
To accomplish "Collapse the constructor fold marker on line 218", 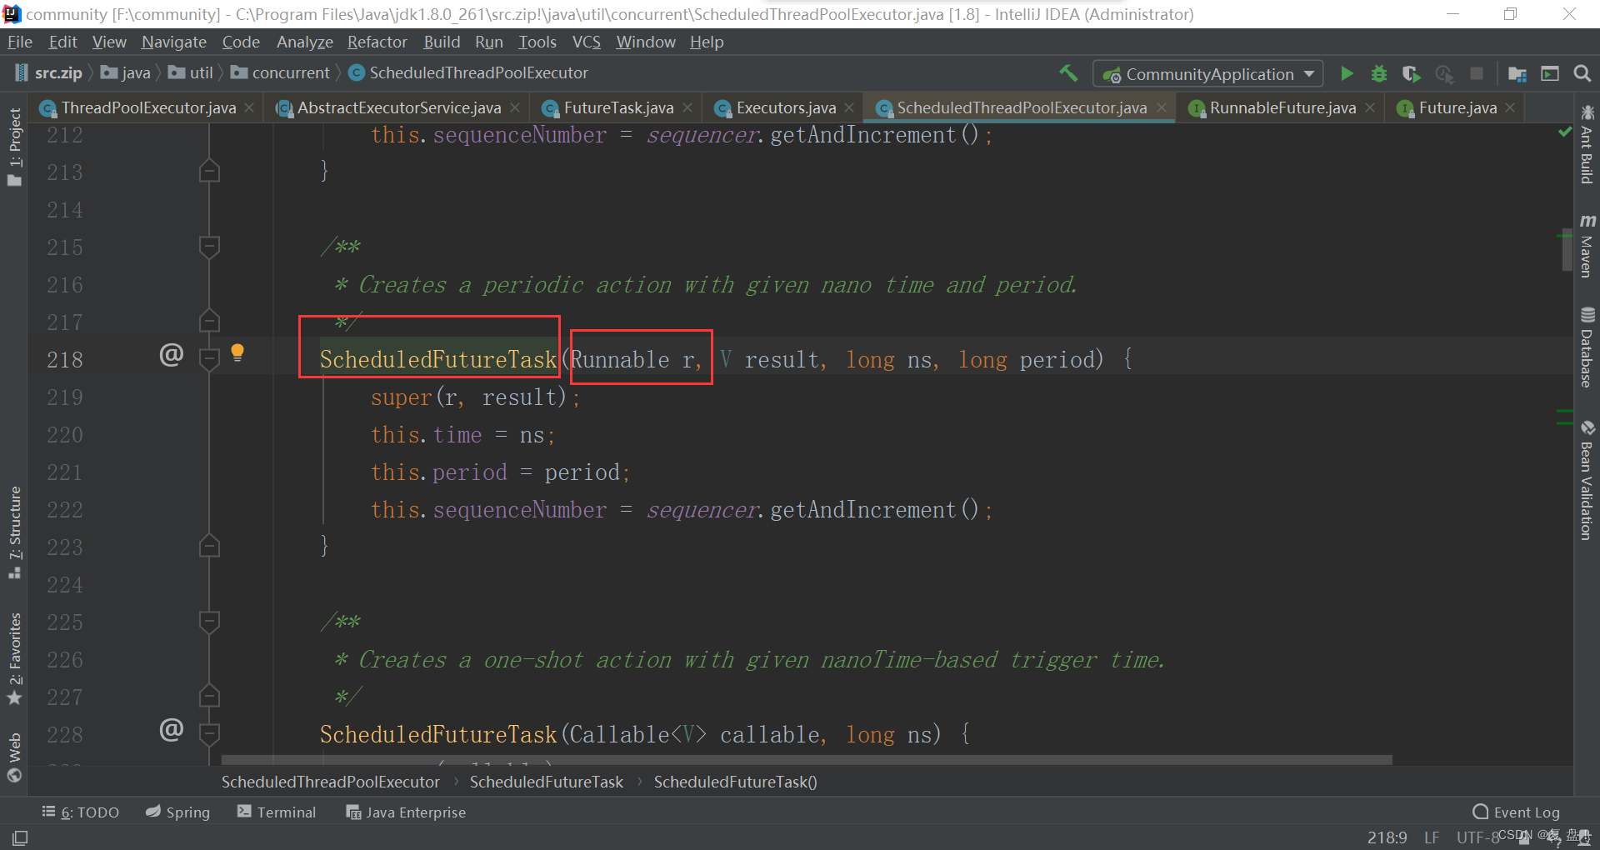I will click(209, 358).
